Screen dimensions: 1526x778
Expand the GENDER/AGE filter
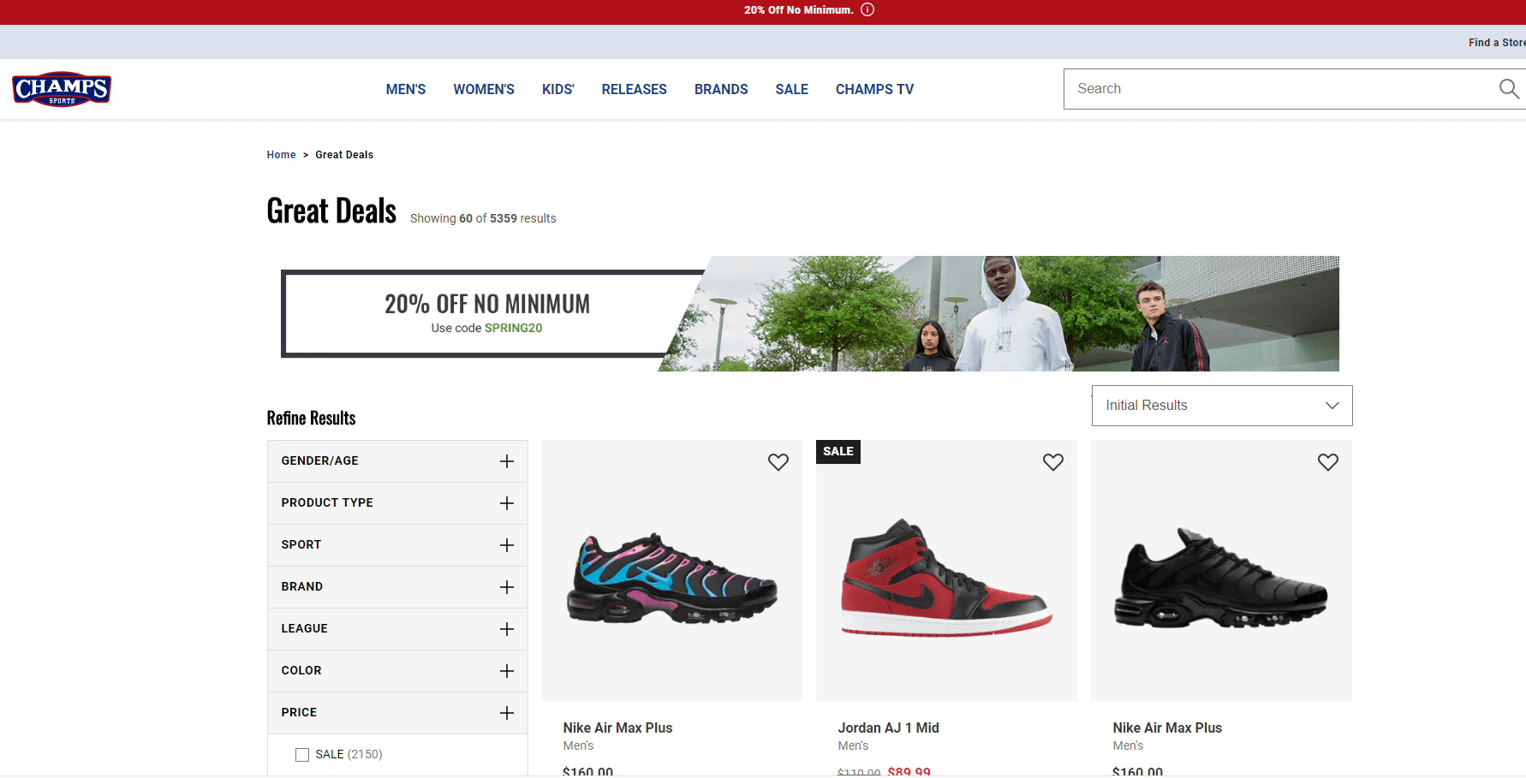coord(397,461)
